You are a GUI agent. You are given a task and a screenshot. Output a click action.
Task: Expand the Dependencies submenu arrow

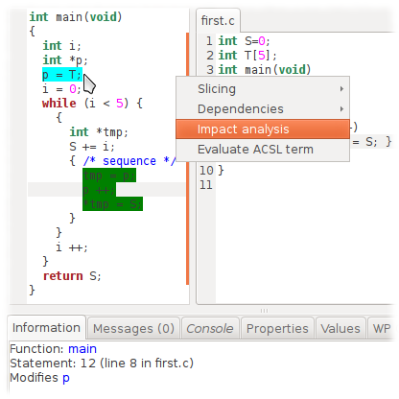341,109
